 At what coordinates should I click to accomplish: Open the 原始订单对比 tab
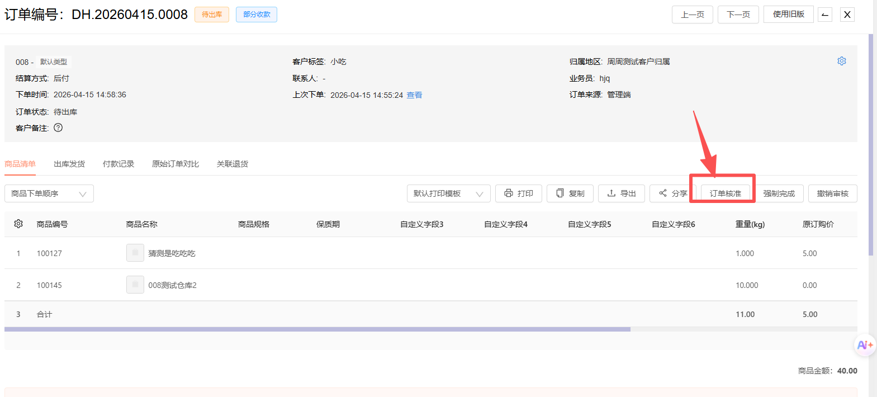[176, 164]
